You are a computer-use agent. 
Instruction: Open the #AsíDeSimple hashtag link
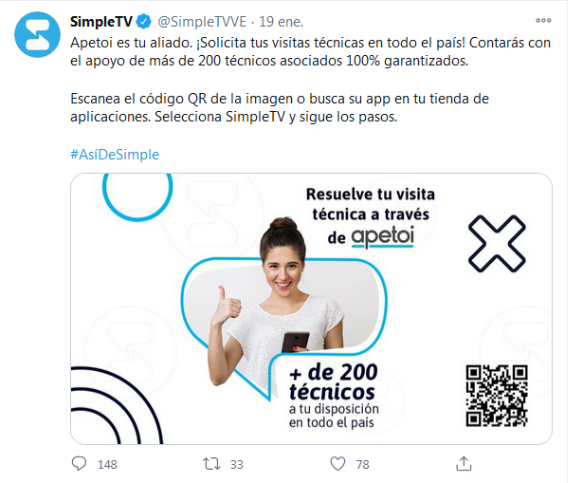pos(115,154)
